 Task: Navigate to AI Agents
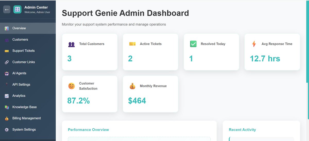point(28,73)
